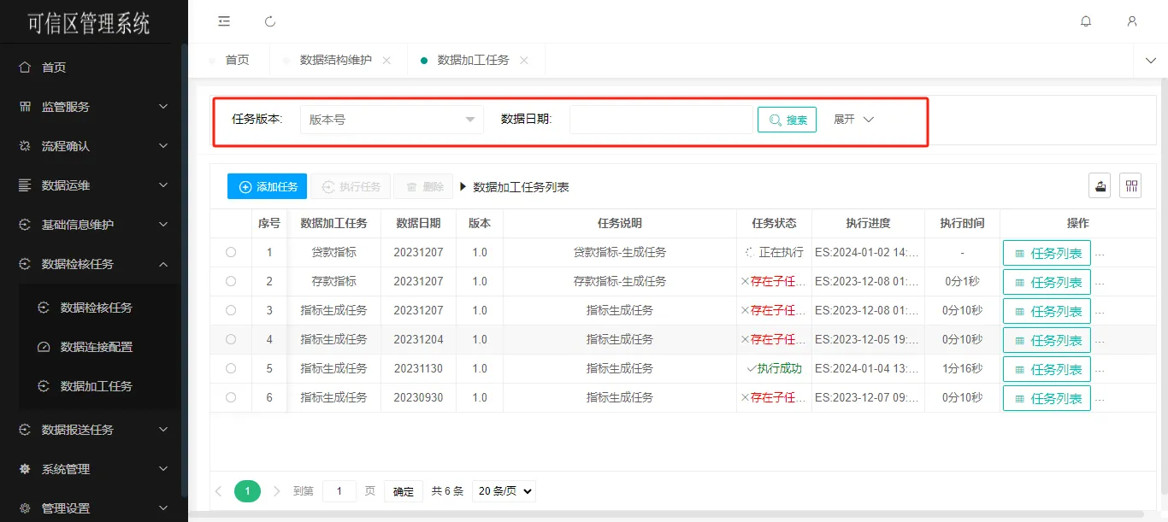The width and height of the screenshot is (1168, 522).
Task: Click the 搜索 search button
Action: coord(787,120)
